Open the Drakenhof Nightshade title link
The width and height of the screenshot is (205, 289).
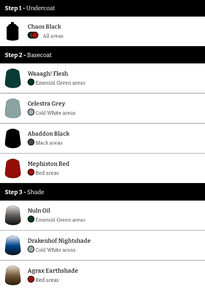(x=59, y=241)
